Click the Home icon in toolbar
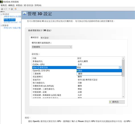135x124 pixels. tap(16, 9)
